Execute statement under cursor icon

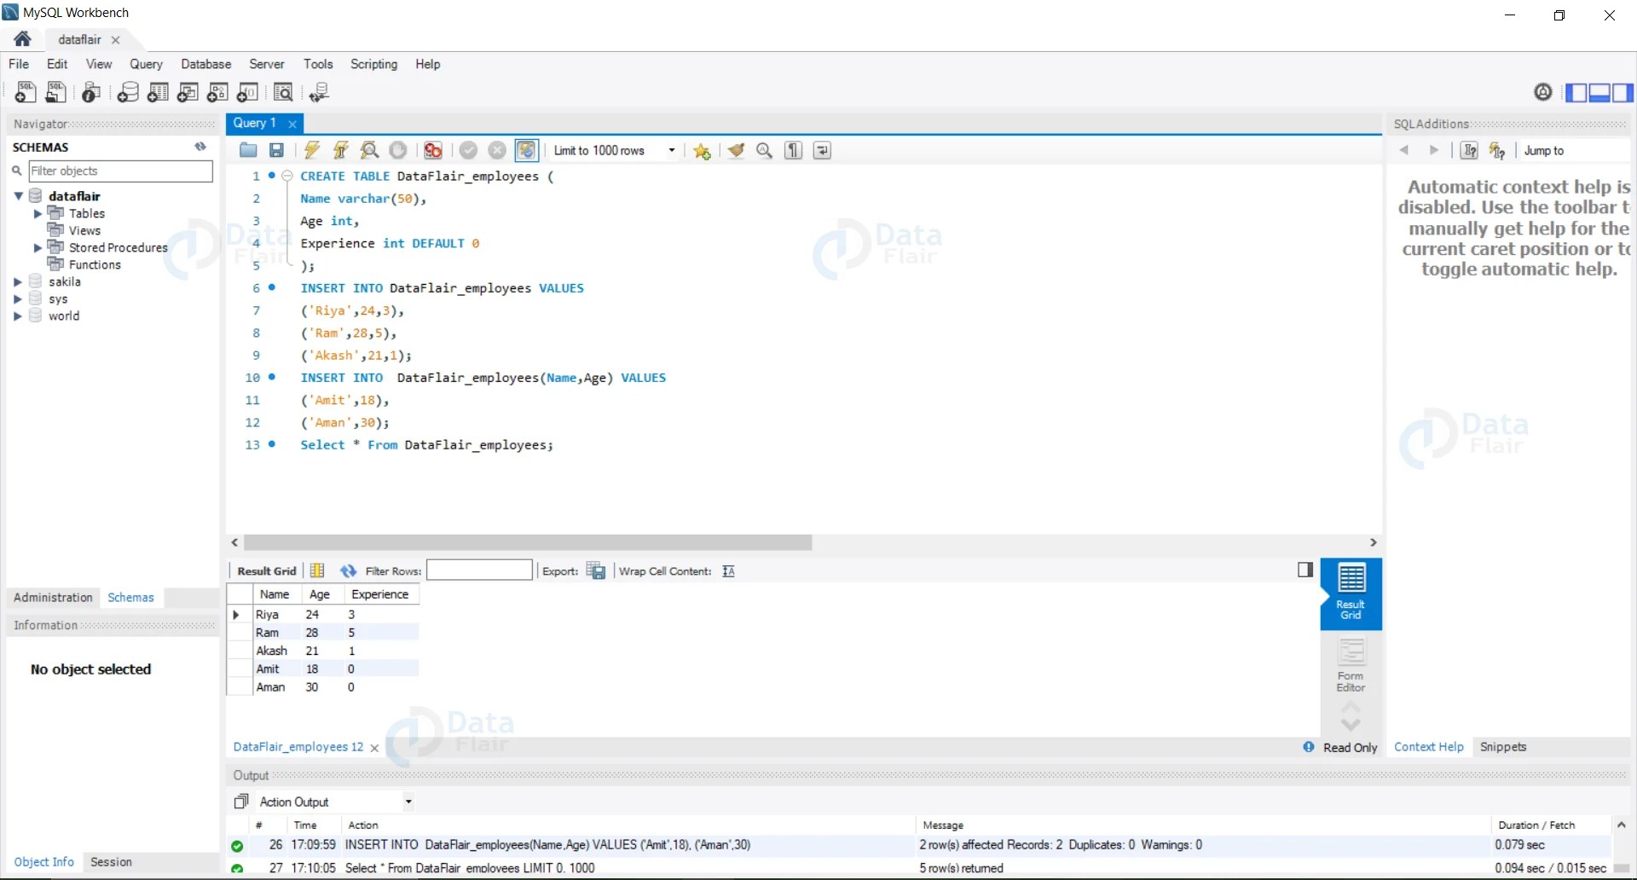point(341,150)
